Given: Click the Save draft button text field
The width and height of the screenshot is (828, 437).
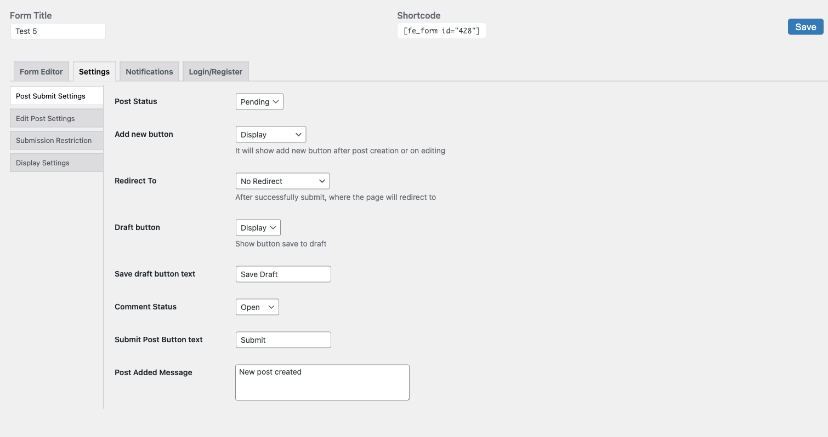Looking at the screenshot, I should (283, 274).
